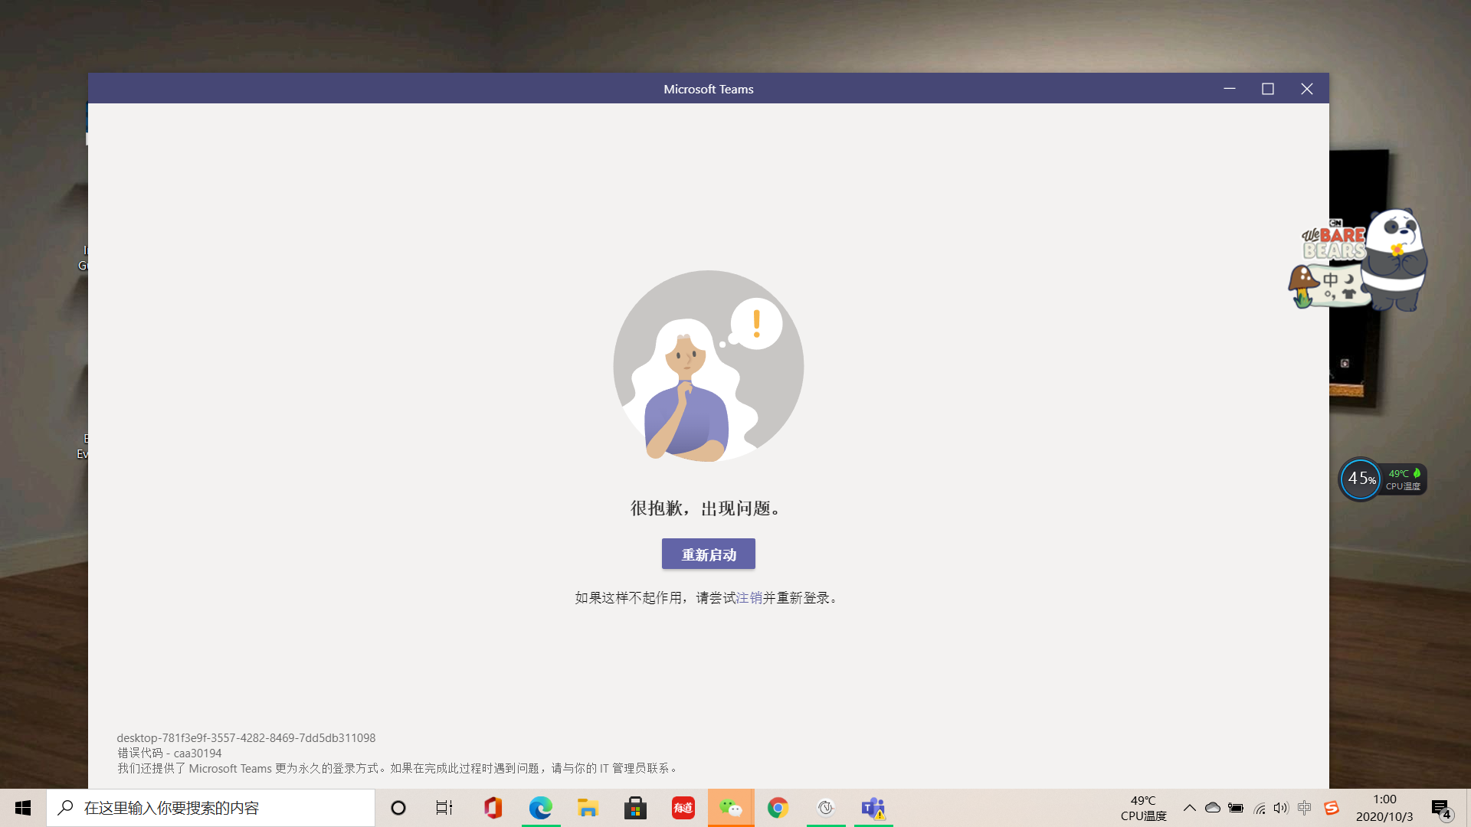Click the desktop-781f3e9f session ID text
The height and width of the screenshot is (827, 1471).
point(246,738)
